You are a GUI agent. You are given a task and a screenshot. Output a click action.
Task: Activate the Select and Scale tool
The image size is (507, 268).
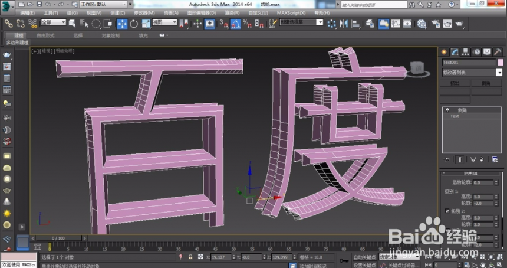tap(146, 24)
